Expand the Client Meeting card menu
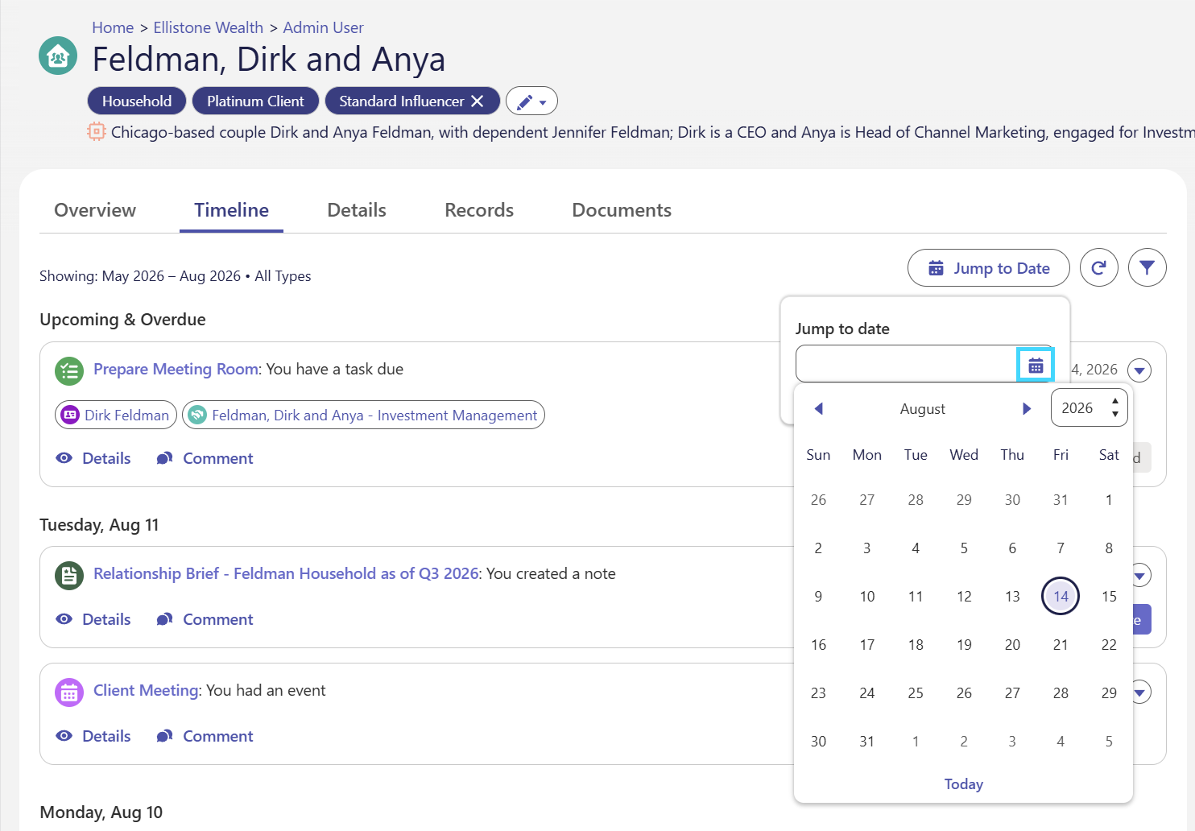The height and width of the screenshot is (831, 1195). coord(1142,692)
